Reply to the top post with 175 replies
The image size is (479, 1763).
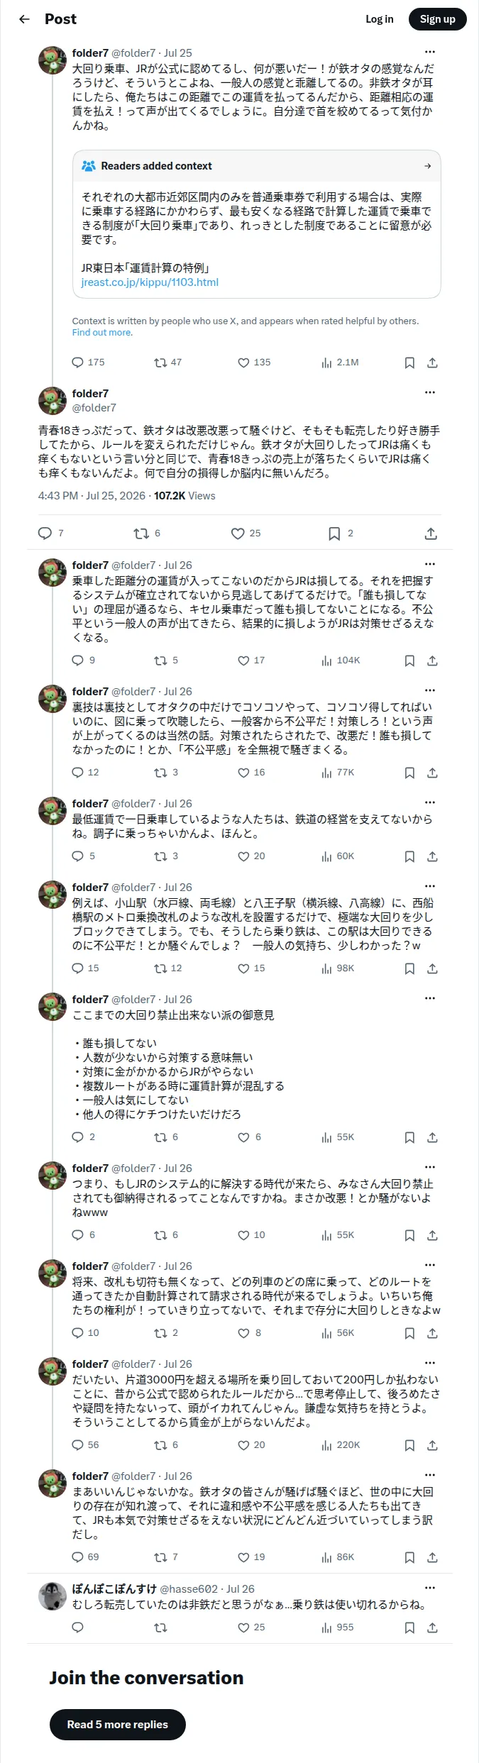coord(78,363)
